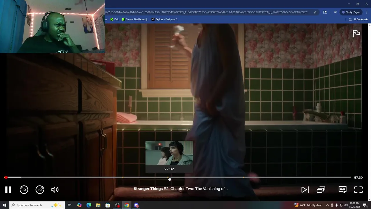Open network settings tray icon
Viewport: 371px width, 209px height.
[x=341, y=205]
